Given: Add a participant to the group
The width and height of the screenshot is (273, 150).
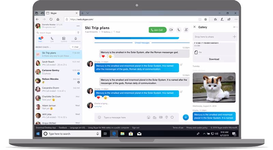Looking at the screenshot, I should 186,30.
